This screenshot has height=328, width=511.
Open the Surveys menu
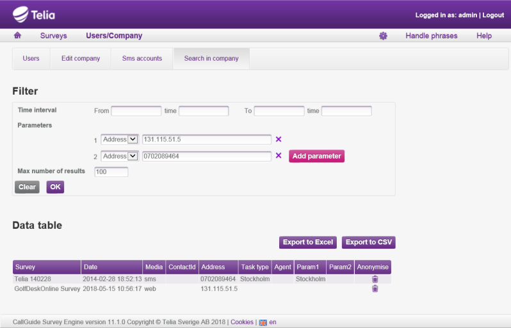[53, 36]
